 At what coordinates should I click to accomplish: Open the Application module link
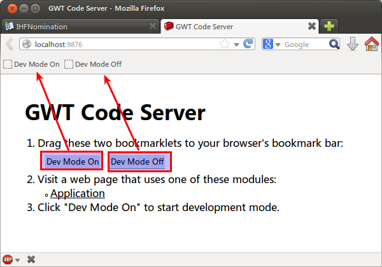click(x=78, y=193)
